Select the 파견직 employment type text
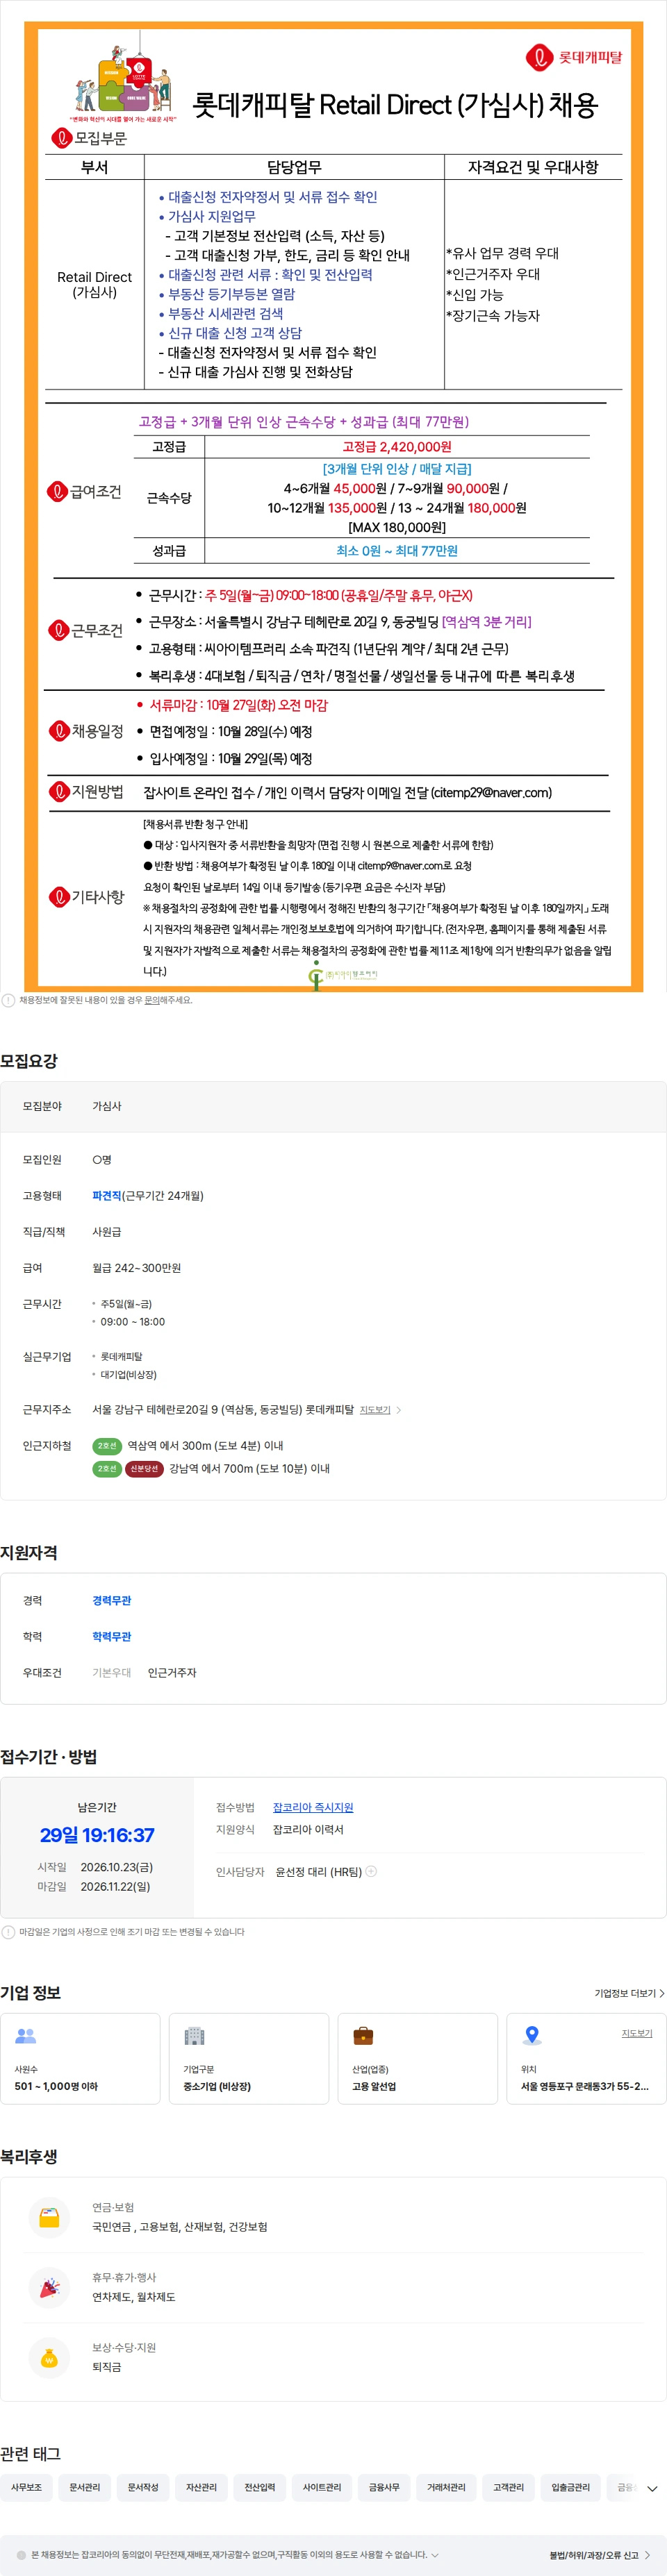The height and width of the screenshot is (2576, 667). (x=107, y=1196)
